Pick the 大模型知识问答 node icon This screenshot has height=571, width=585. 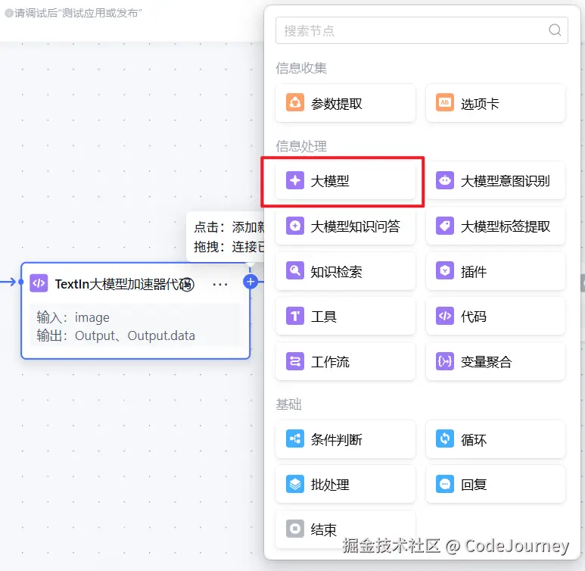point(294,226)
